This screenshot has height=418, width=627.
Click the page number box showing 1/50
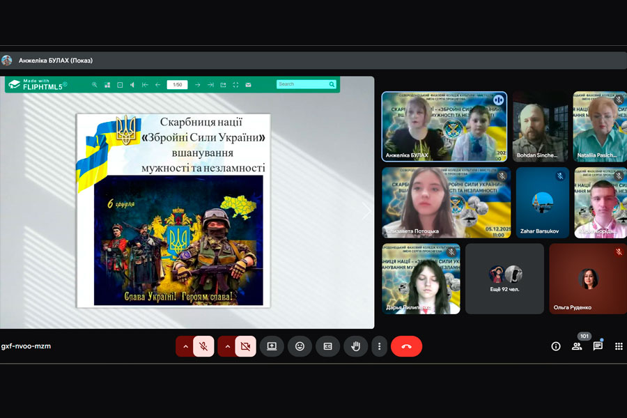pos(177,85)
